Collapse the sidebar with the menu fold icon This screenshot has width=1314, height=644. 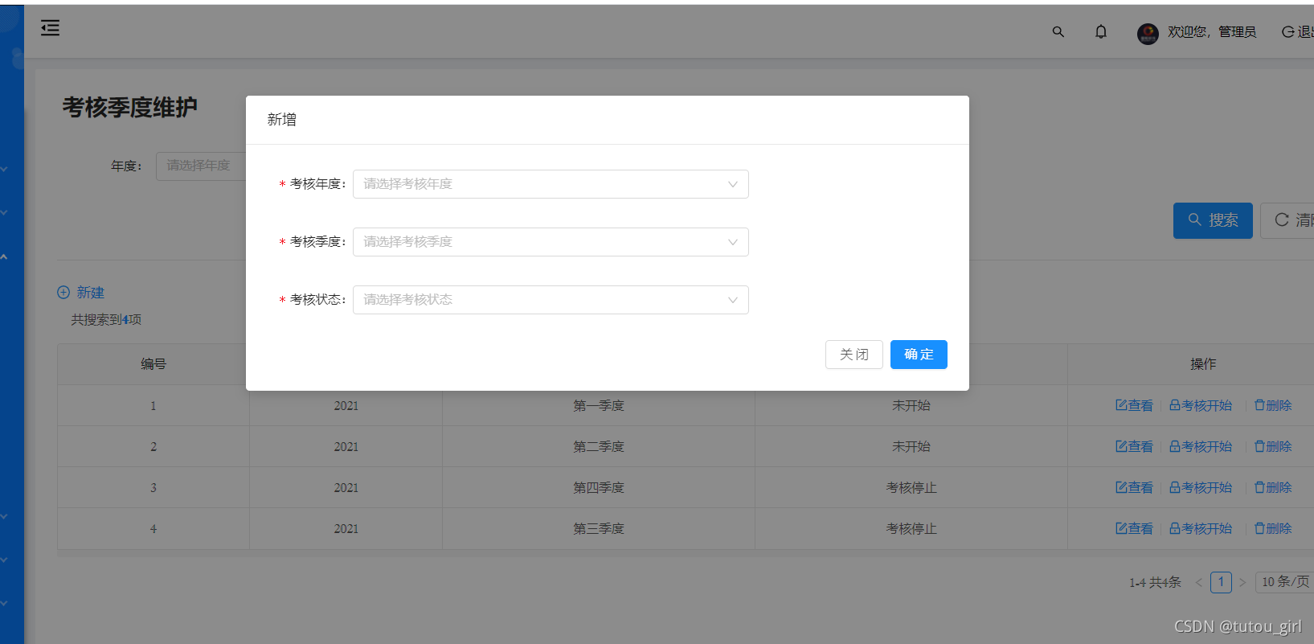point(50,28)
